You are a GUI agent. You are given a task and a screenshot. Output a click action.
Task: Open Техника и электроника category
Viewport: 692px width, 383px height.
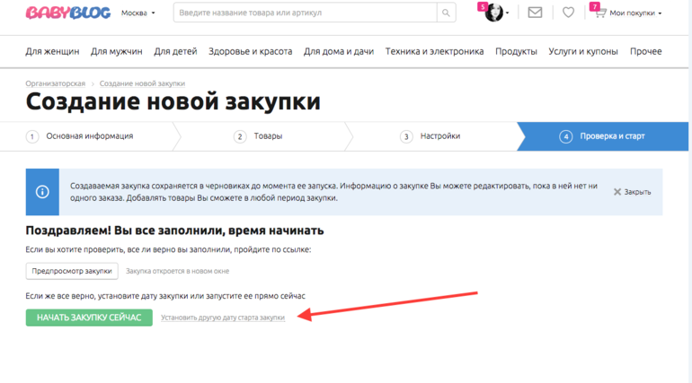pos(434,52)
